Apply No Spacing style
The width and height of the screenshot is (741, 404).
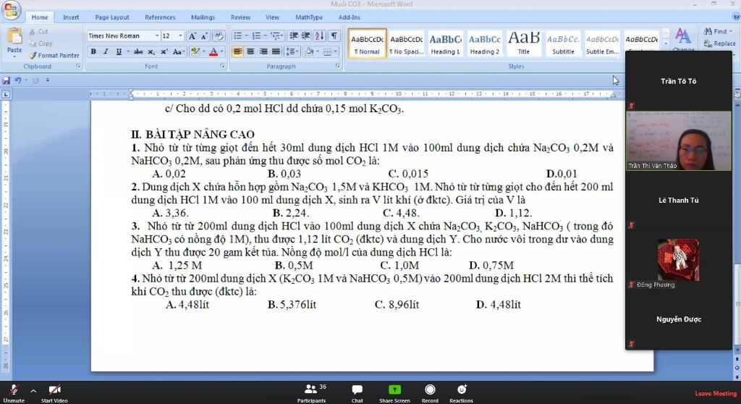(x=407, y=44)
